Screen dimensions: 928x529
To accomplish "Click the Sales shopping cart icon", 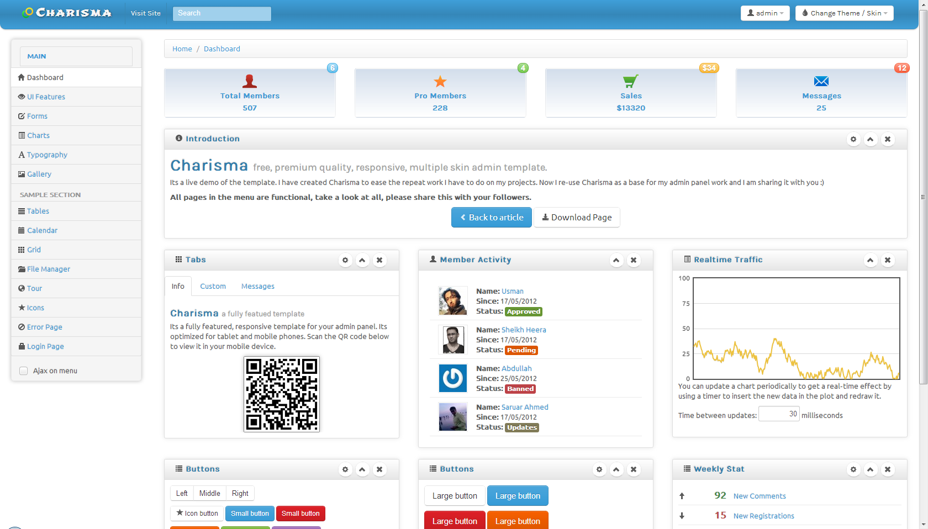I will [x=631, y=81].
